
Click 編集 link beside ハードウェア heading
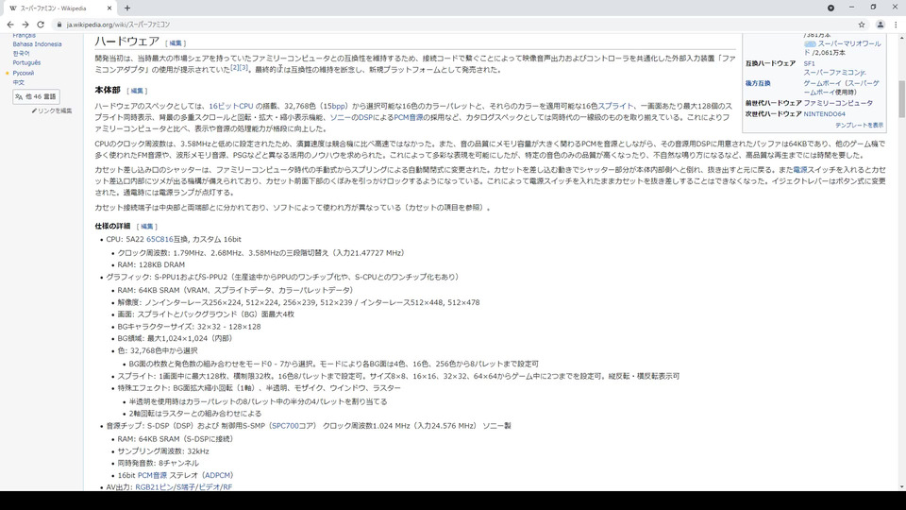[x=176, y=43]
